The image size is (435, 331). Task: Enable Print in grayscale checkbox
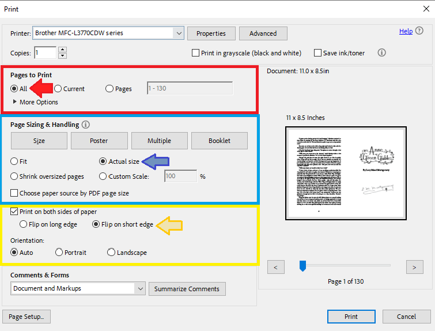pos(195,53)
